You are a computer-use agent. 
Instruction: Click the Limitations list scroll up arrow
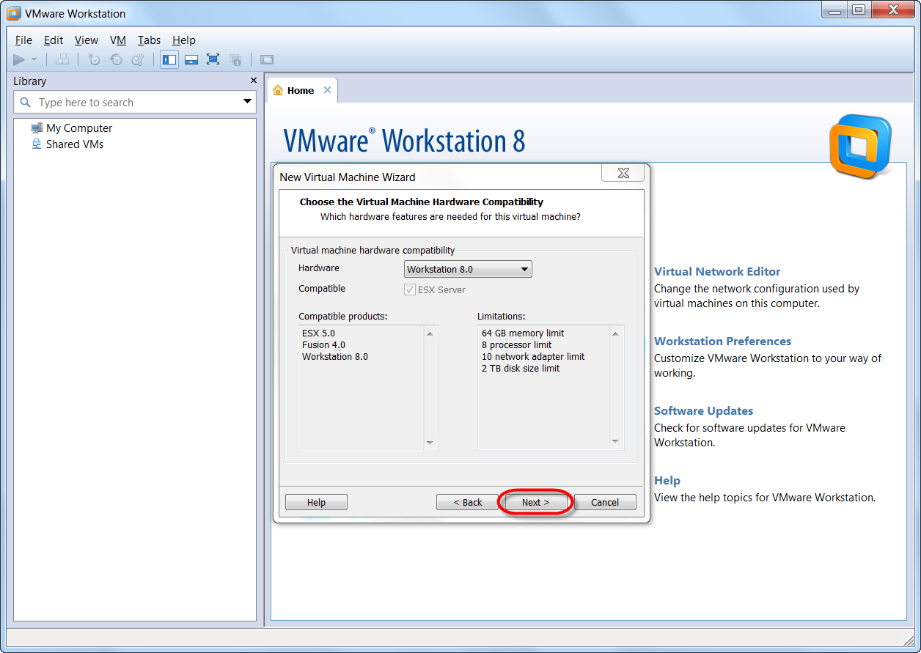click(x=615, y=333)
